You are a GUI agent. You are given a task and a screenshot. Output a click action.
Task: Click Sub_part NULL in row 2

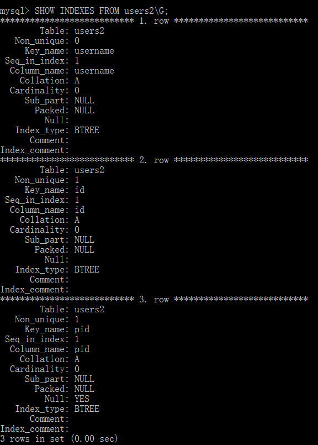[84, 239]
